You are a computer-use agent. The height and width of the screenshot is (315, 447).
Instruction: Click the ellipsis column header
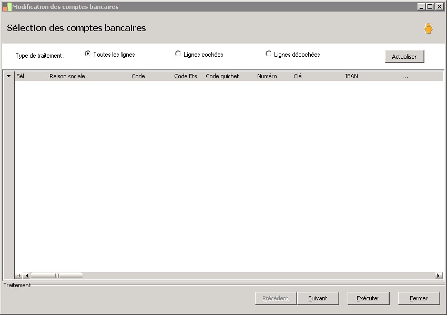point(405,77)
